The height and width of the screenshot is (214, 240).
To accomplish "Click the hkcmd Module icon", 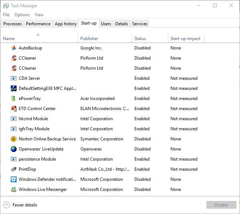I will pyautogui.click(x=14, y=119).
